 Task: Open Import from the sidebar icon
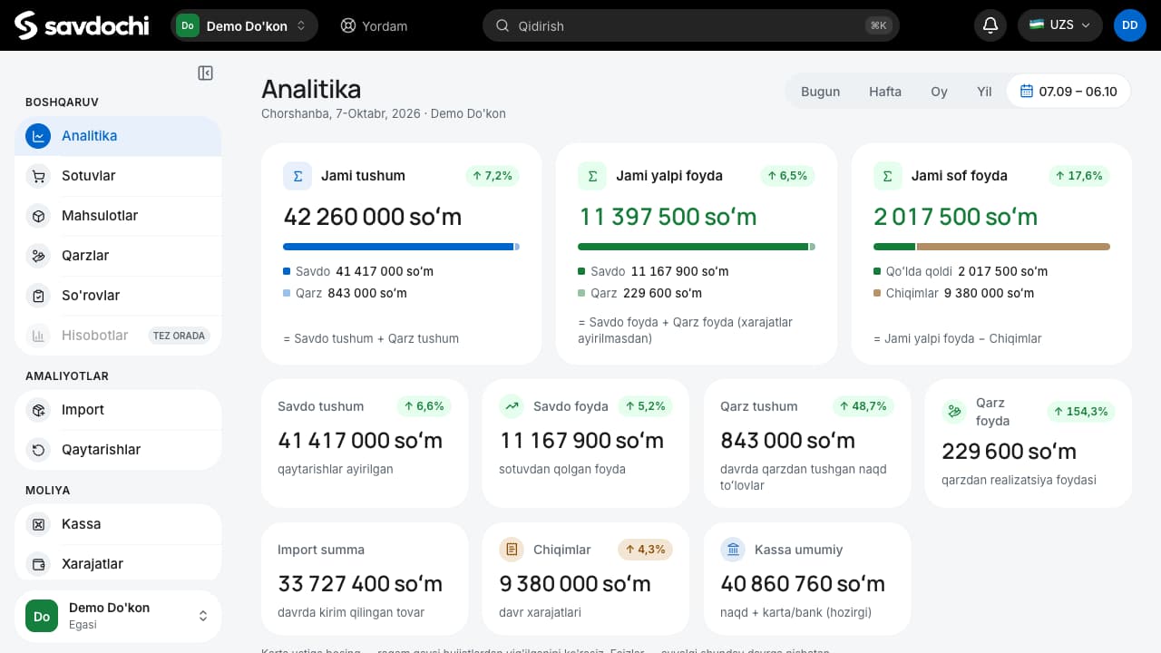pyautogui.click(x=38, y=410)
